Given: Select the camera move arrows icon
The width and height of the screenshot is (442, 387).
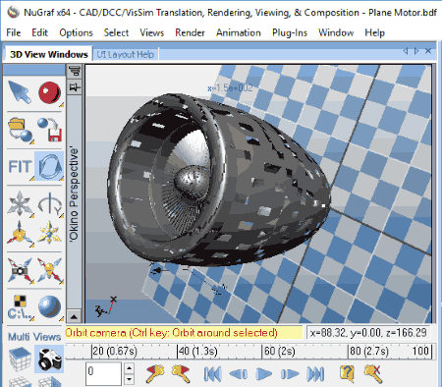Looking at the screenshot, I should tap(21, 270).
